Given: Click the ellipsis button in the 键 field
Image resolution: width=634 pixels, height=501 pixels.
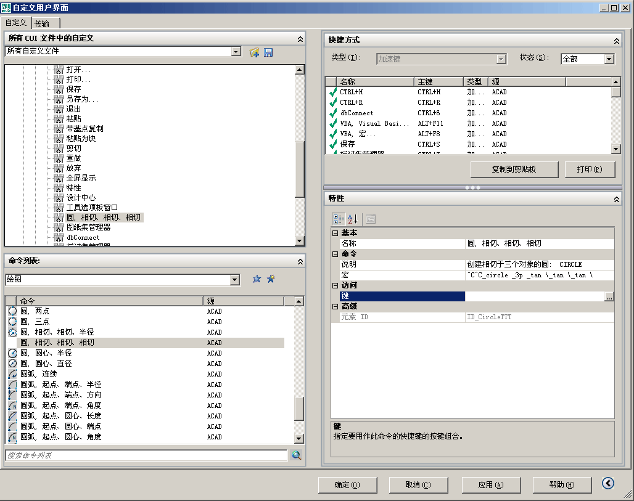Looking at the screenshot, I should [609, 296].
